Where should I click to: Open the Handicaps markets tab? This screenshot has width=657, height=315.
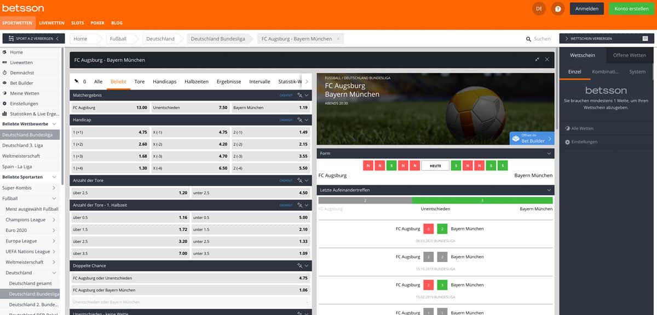pyautogui.click(x=164, y=81)
